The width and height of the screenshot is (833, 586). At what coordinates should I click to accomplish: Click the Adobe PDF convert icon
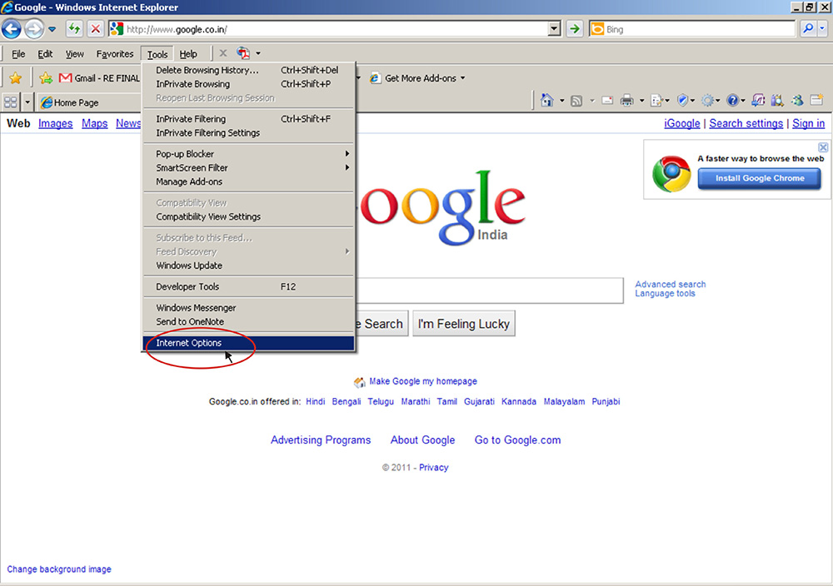pos(243,53)
